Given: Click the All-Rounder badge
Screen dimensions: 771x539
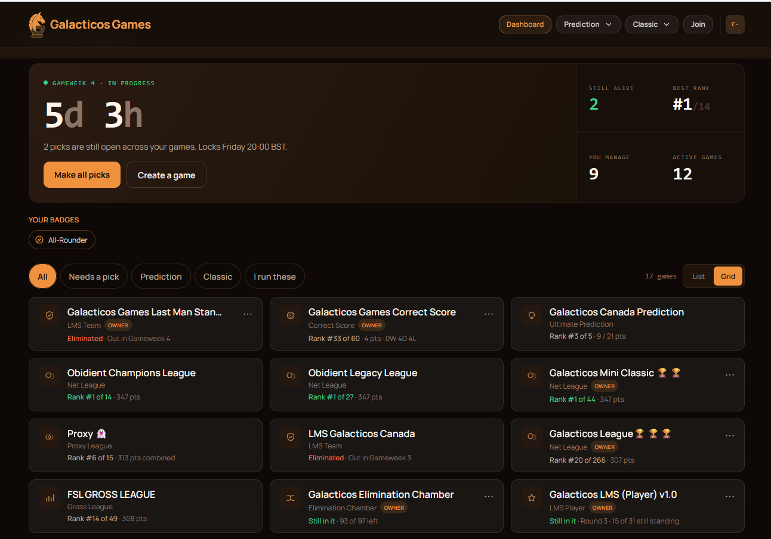Looking at the screenshot, I should click(62, 240).
